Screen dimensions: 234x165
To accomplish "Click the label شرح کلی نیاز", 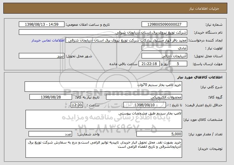I will pos(212,87).
